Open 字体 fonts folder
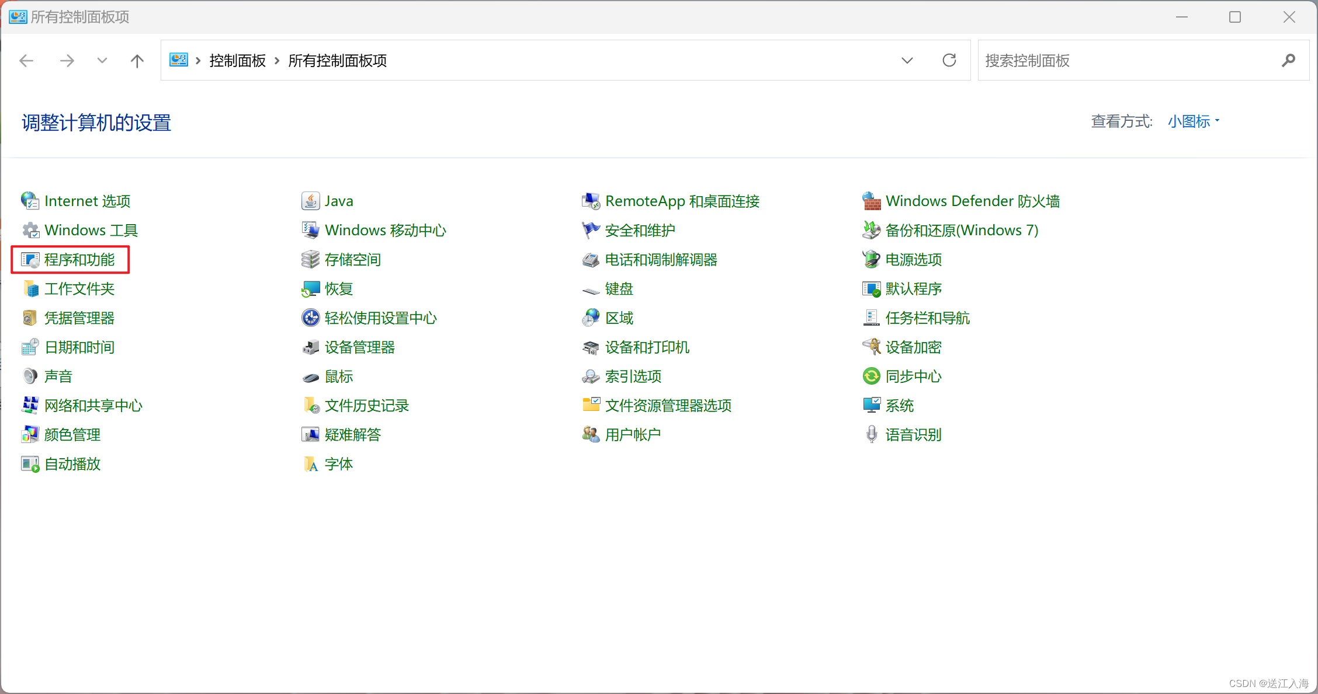 click(338, 464)
